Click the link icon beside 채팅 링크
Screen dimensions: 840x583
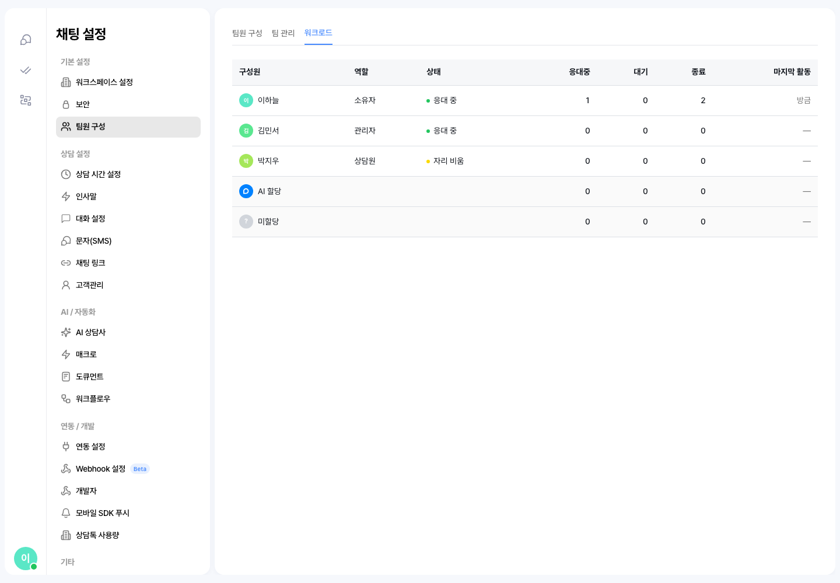click(66, 263)
